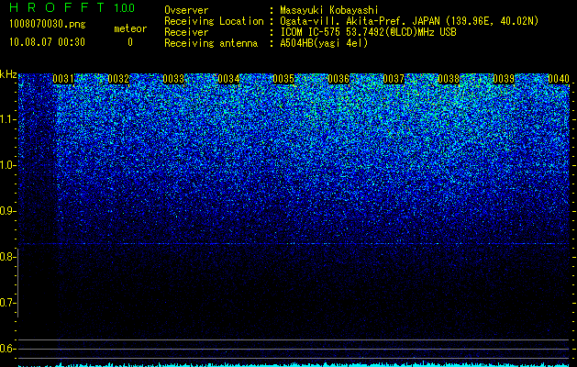
Task: Click the 1.0 kHz axis label
Action: click(7, 165)
